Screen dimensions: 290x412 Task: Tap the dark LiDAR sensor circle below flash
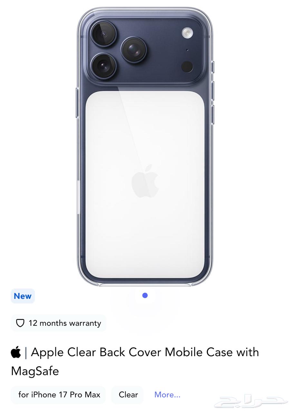click(x=187, y=66)
